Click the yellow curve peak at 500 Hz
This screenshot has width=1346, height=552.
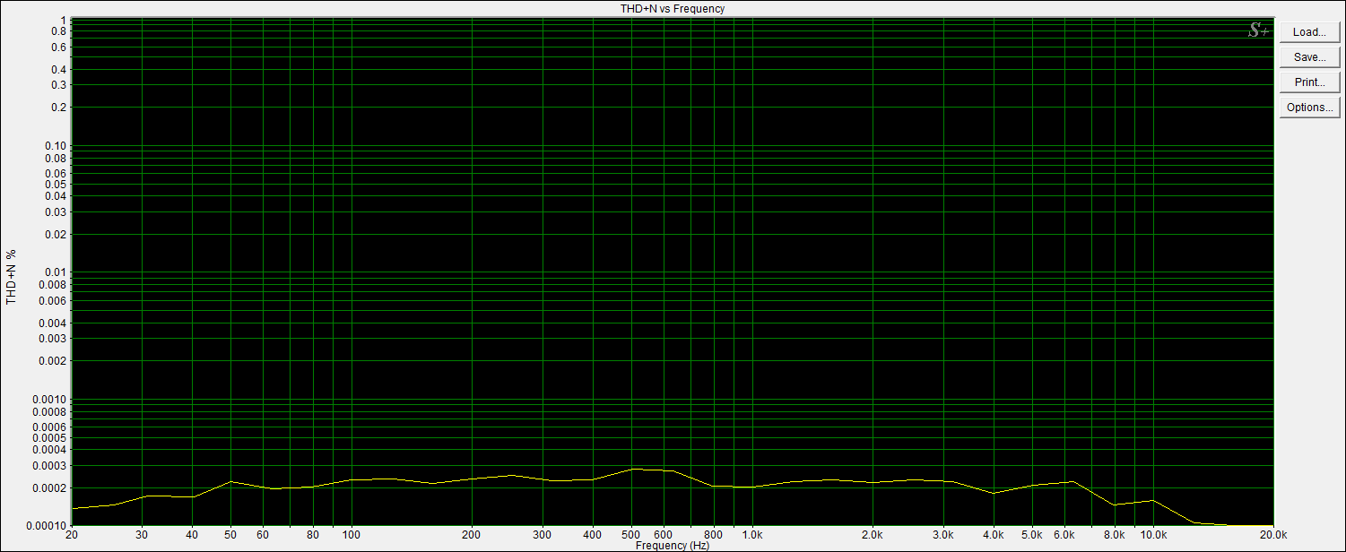pyautogui.click(x=632, y=469)
